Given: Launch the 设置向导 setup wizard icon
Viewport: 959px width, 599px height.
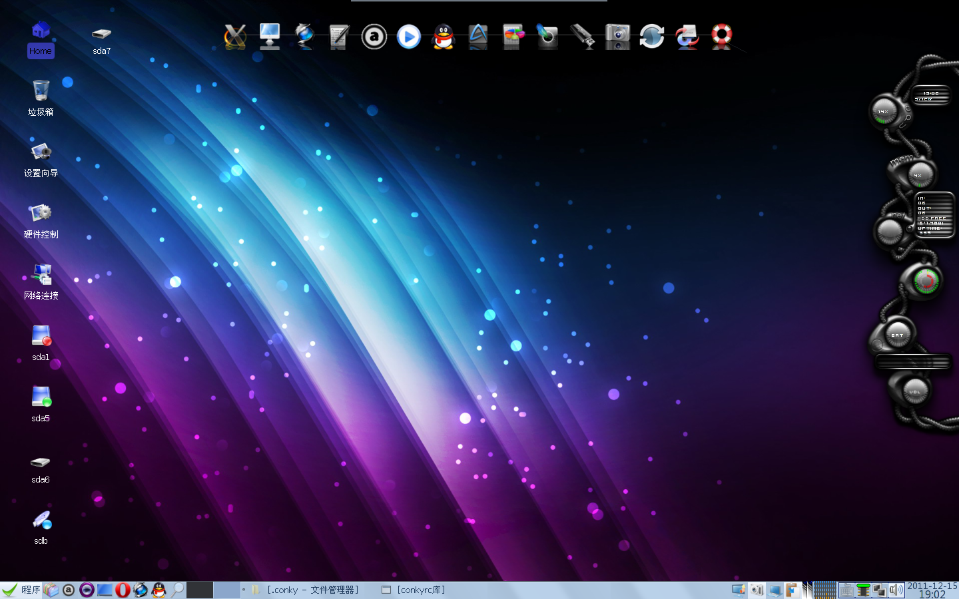Looking at the screenshot, I should tap(41, 159).
